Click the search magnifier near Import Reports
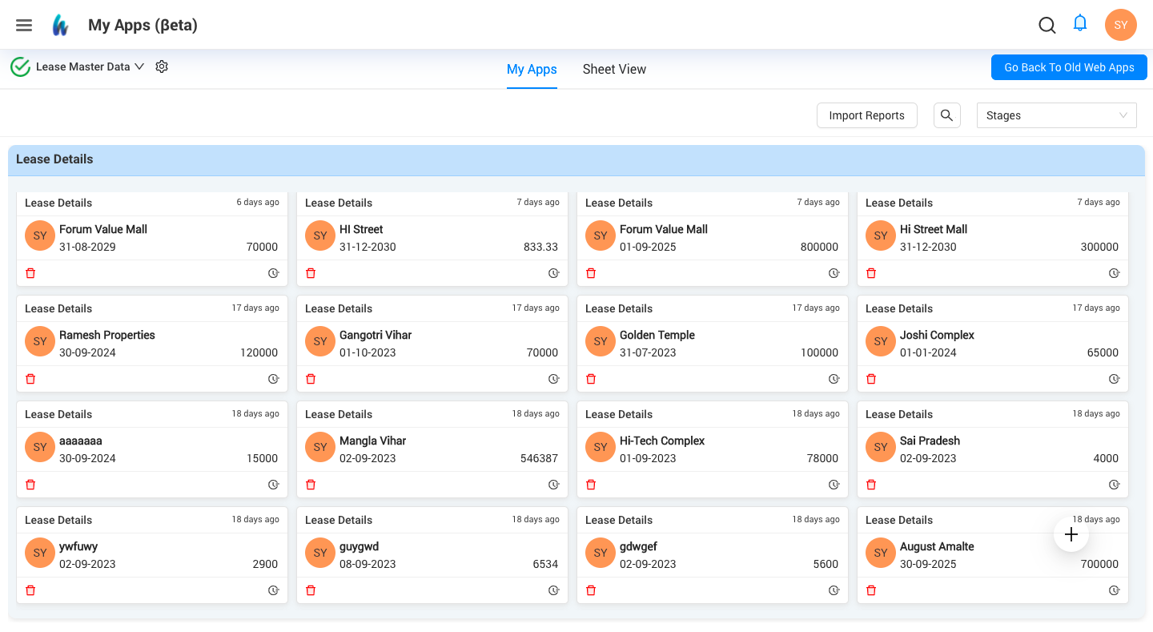1153x632 pixels. (946, 115)
